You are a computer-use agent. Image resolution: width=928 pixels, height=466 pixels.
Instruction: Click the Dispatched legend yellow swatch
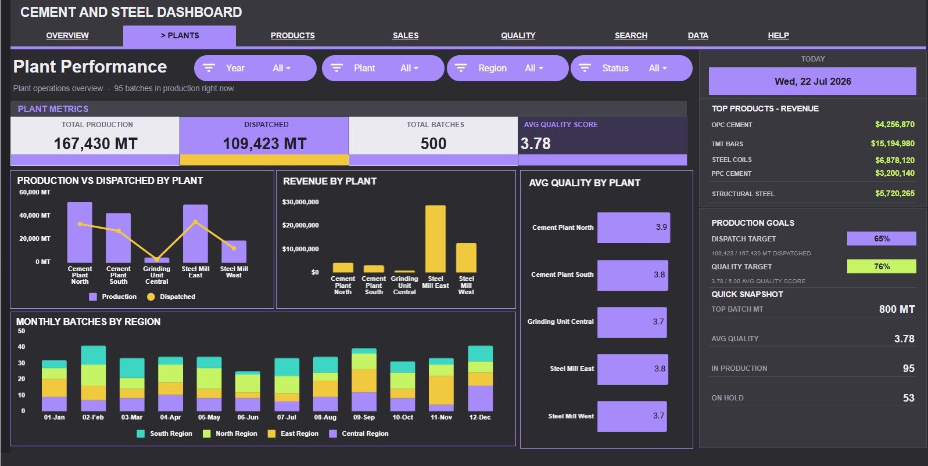pos(151,297)
